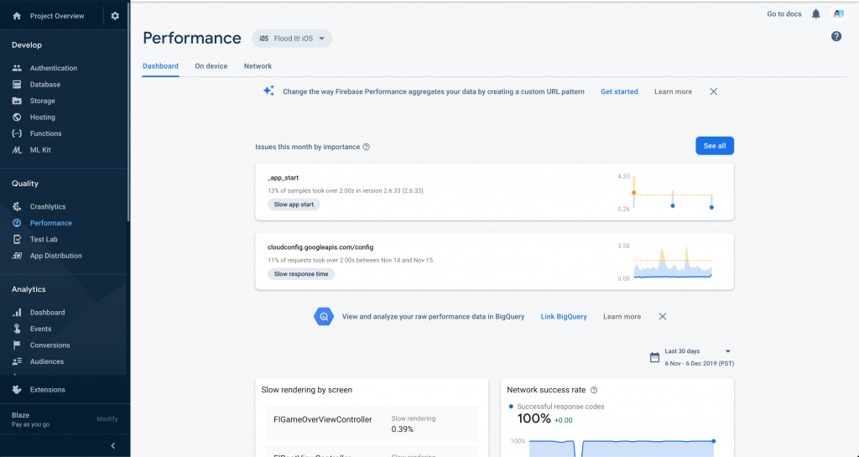The height and width of the screenshot is (457, 859).
Task: Click Learn more in BigQuery banner
Action: [622, 316]
